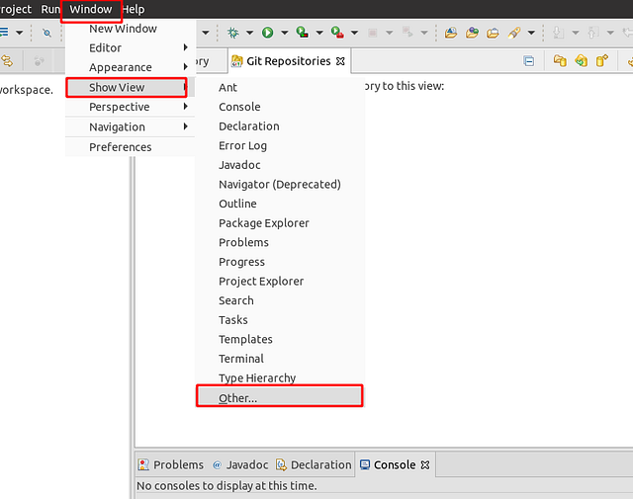
Task: Open the Search flashlight dropdown arrow
Action: tap(531, 33)
